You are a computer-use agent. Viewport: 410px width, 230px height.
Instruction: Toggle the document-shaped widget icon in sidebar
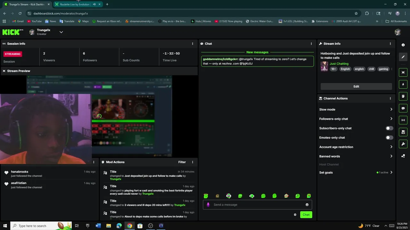pos(403,96)
